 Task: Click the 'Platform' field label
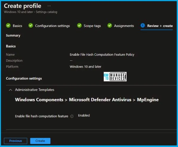click(12, 67)
